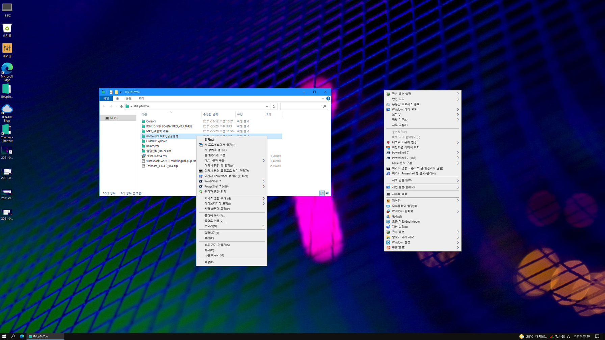
Task: Choose 관리자 권한 얻기 in folder menu
Action: tap(232, 192)
